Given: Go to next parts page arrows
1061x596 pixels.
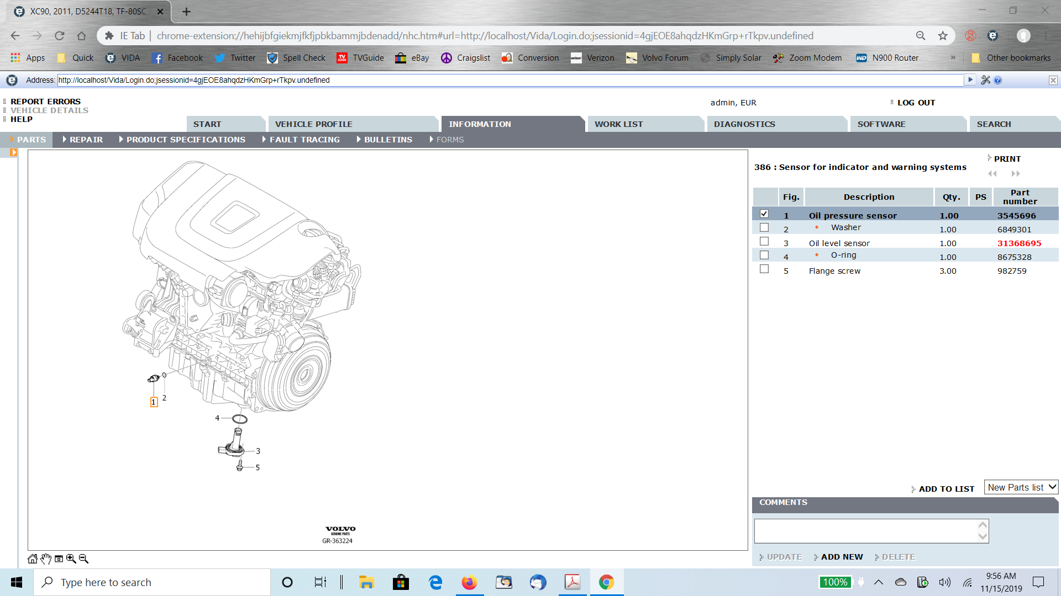Looking at the screenshot, I should click(1016, 173).
